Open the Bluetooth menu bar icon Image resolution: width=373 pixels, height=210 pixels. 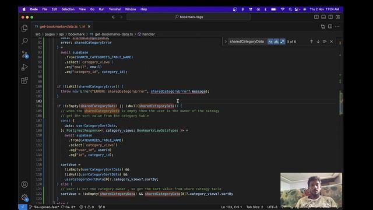266,9
